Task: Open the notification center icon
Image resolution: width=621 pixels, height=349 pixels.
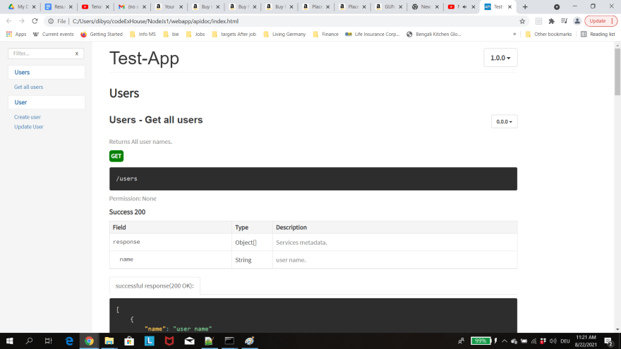Action: (x=609, y=341)
